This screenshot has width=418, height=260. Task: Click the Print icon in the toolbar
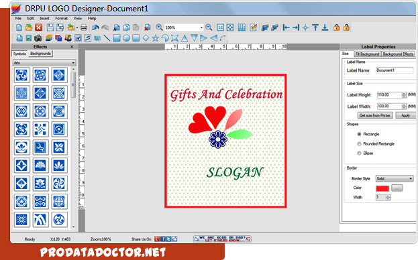84,27
